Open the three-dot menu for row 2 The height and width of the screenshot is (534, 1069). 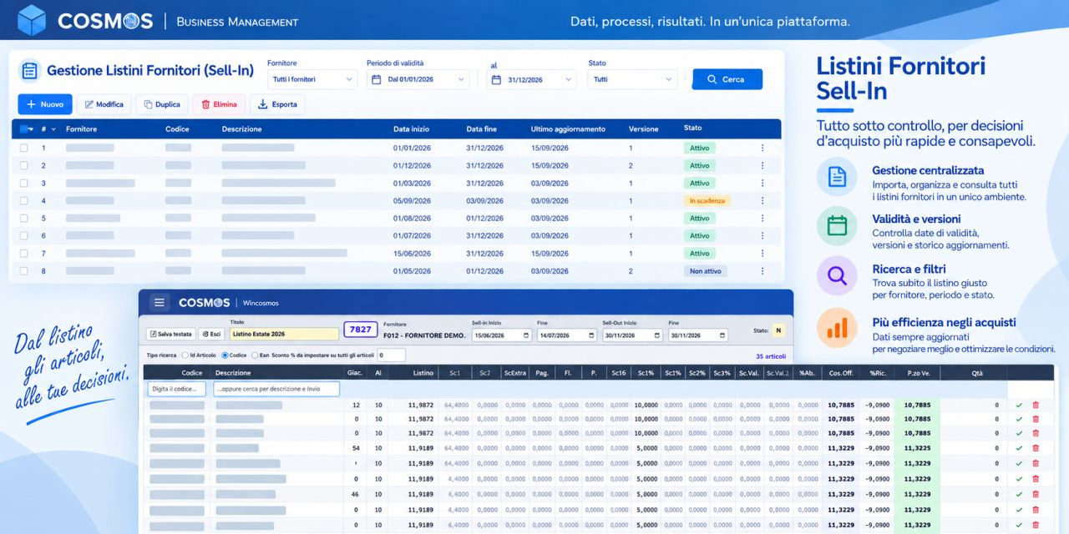(762, 165)
